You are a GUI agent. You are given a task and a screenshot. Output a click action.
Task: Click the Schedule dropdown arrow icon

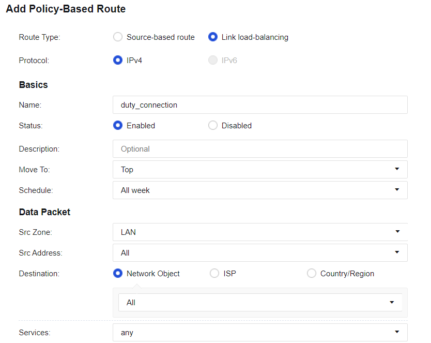pos(397,190)
